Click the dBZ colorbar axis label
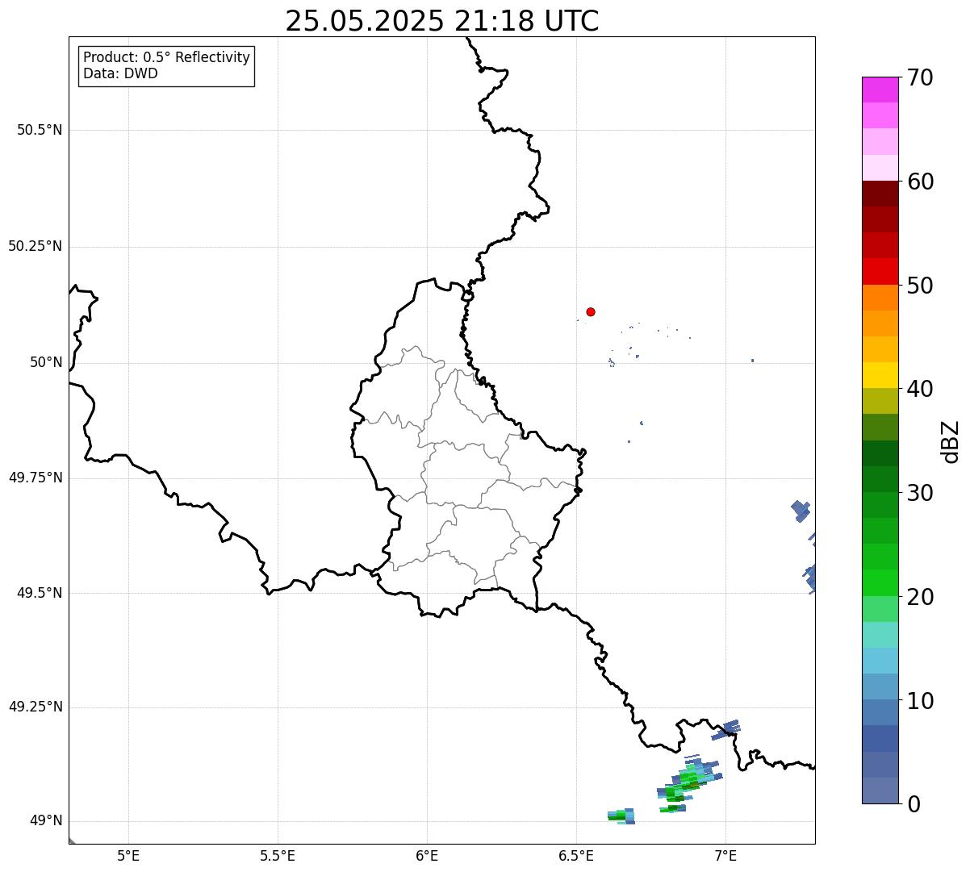The height and width of the screenshot is (872, 970). [951, 441]
